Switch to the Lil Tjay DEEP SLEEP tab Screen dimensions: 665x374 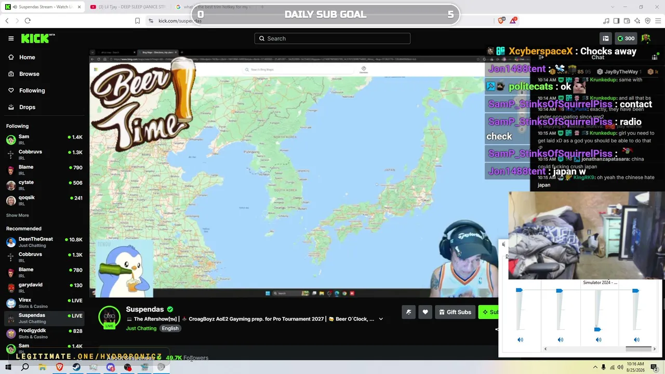pyautogui.click(x=127, y=7)
